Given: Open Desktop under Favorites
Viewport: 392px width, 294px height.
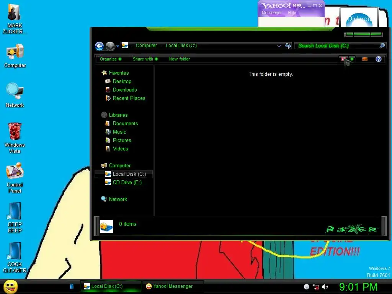Looking at the screenshot, I should point(122,82).
